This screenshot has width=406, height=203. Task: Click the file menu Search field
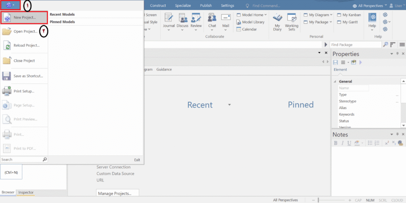click(21, 159)
